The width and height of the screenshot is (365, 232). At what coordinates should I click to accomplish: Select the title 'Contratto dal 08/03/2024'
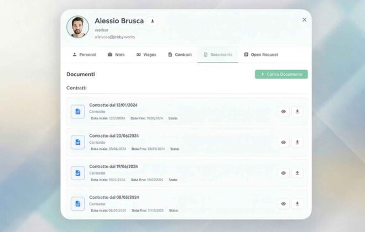coord(114,197)
